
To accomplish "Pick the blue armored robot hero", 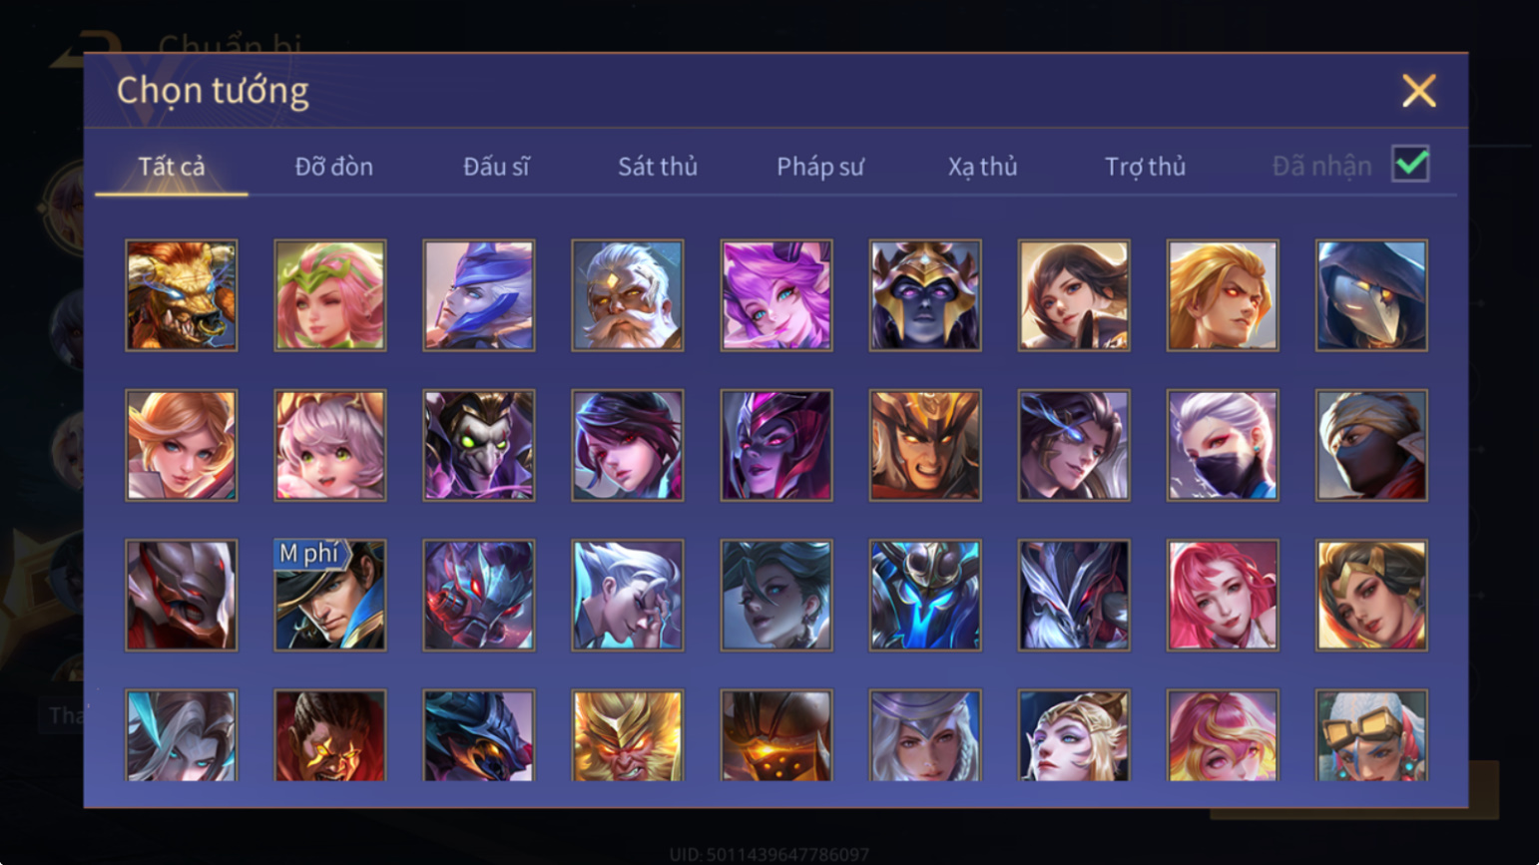I will point(925,596).
